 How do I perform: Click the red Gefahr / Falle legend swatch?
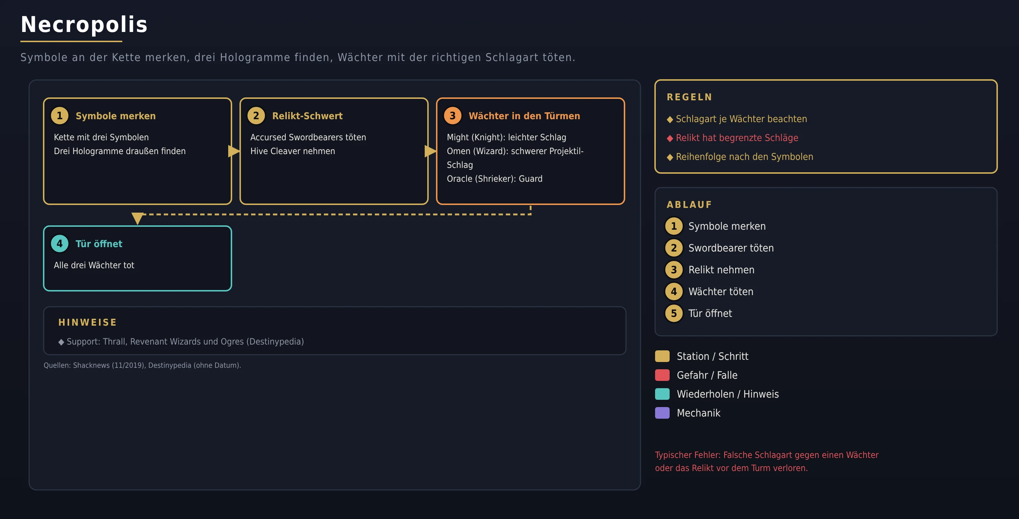[662, 375]
